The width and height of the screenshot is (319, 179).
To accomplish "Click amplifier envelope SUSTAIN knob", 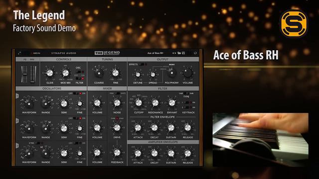I will pyautogui.click(x=171, y=154).
